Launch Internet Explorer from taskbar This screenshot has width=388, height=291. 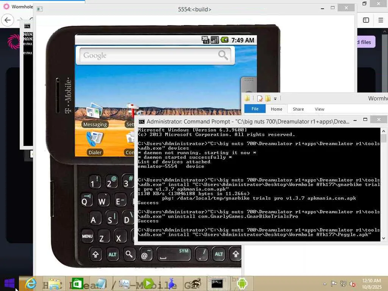click(30, 283)
